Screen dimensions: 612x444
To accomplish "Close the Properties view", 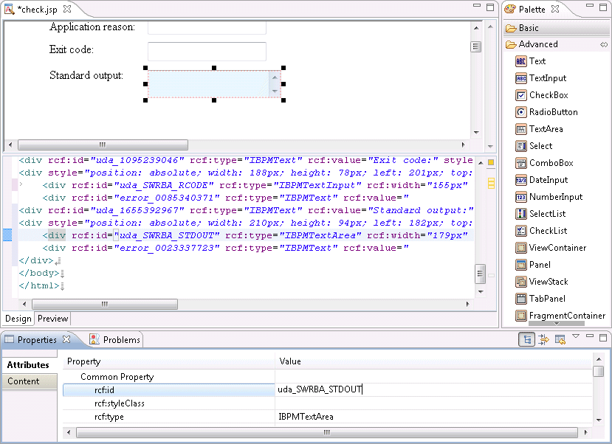I will (x=66, y=339).
